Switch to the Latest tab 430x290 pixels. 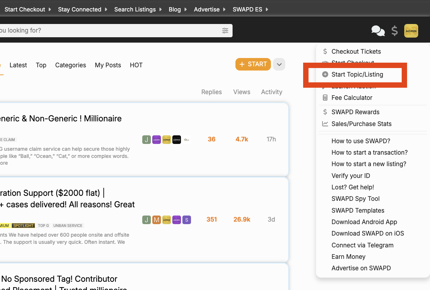(18, 65)
